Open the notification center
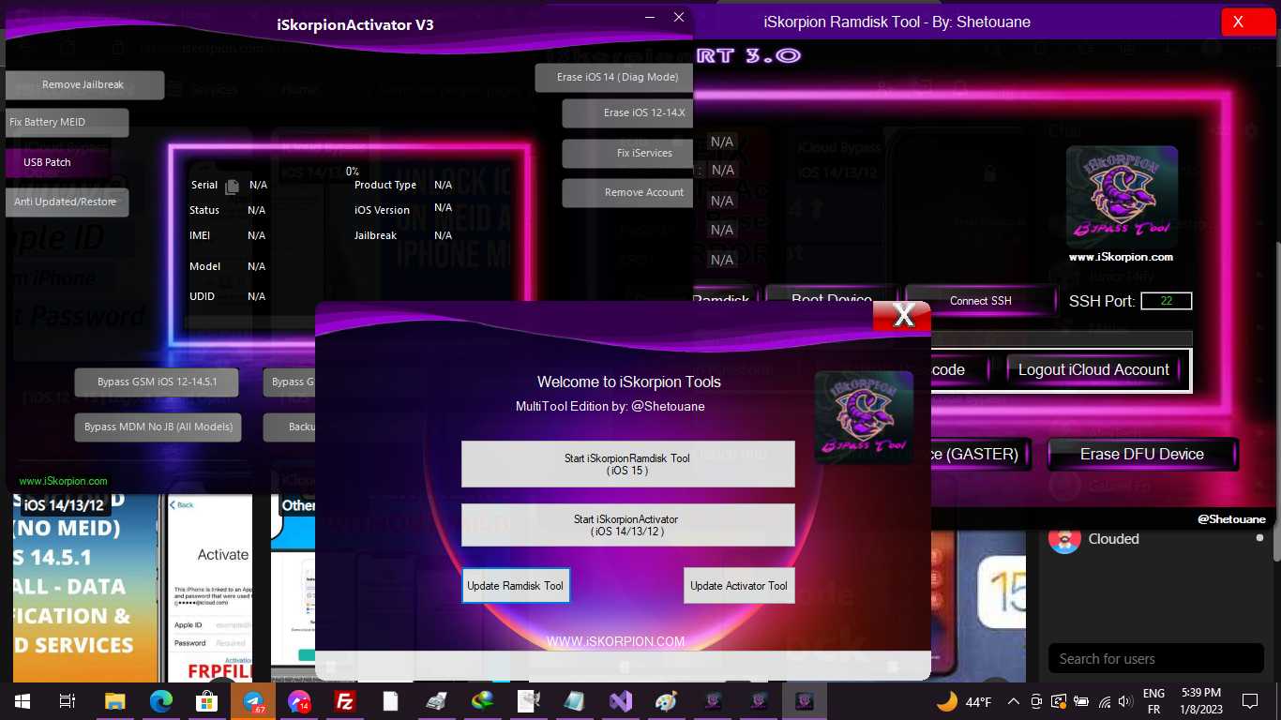This screenshot has height=720, width=1281. [1249, 701]
